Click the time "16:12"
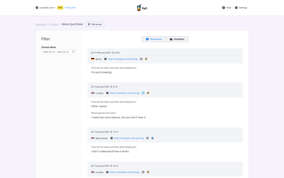Screen dimensions: 284x178 pos(116,166)
